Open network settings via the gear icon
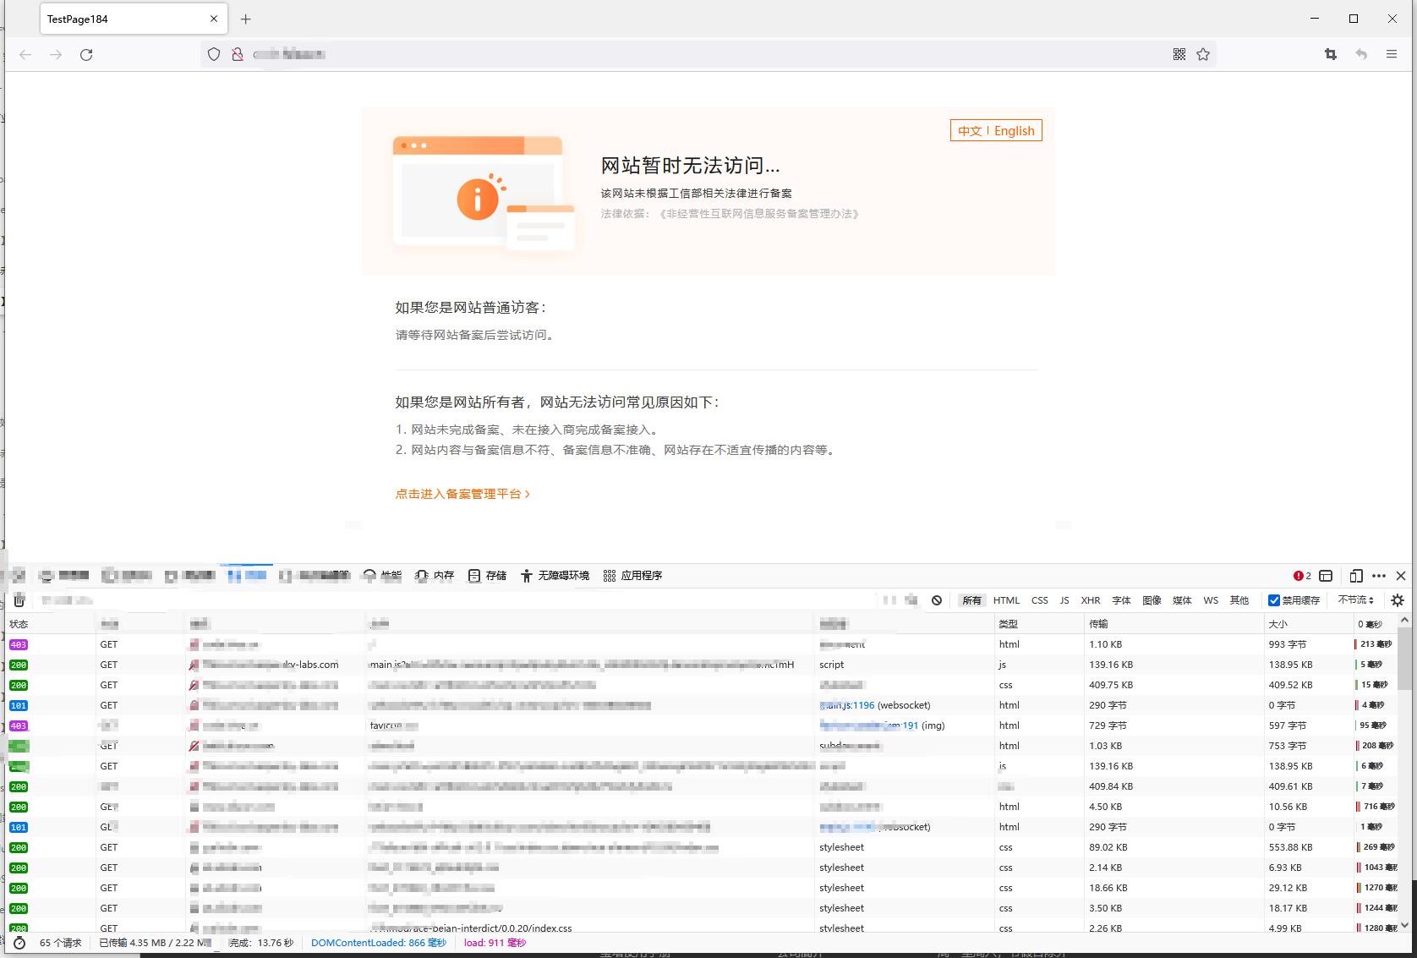 click(x=1399, y=600)
